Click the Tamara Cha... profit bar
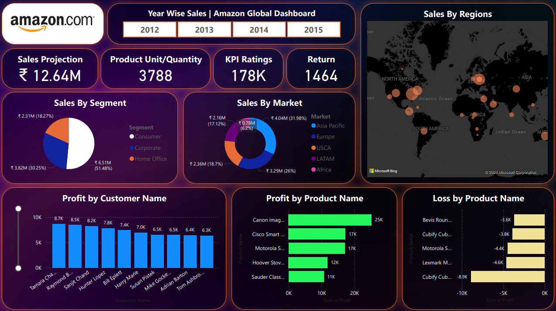 (58, 246)
